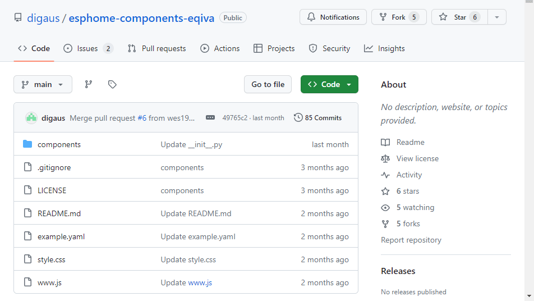Open the digaus owner profile link
Image resolution: width=534 pixels, height=301 pixels.
point(43,18)
